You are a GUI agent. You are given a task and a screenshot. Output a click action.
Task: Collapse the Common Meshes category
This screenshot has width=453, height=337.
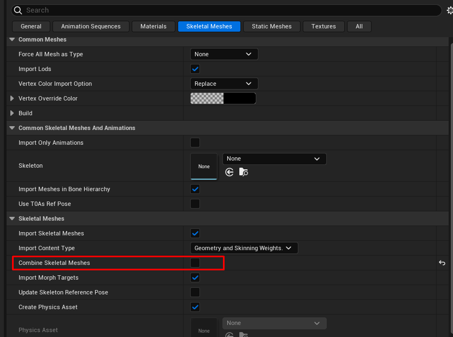[13, 39]
